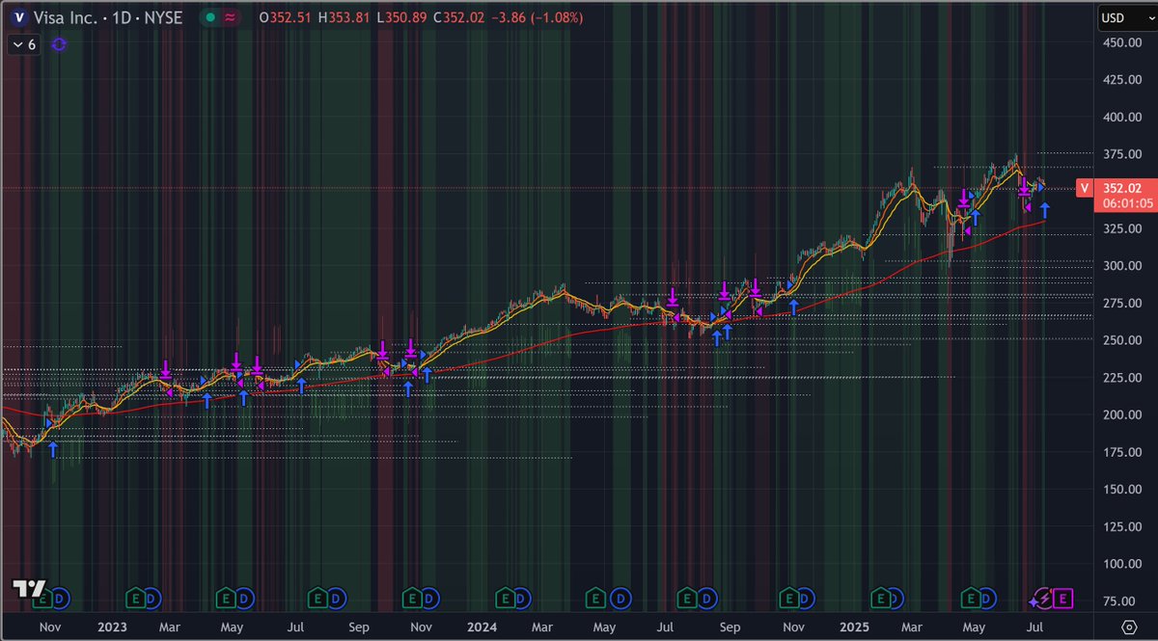Click the low value L350.89

(x=400, y=18)
